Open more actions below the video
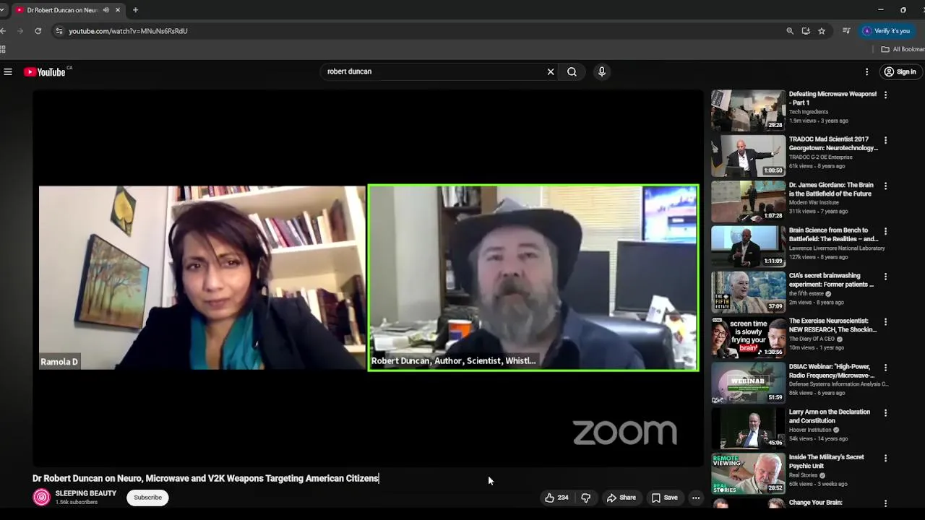The image size is (925, 520). coord(696,498)
